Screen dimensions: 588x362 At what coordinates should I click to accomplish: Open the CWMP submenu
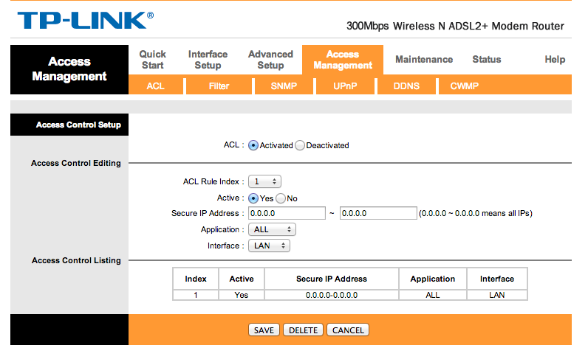point(464,86)
